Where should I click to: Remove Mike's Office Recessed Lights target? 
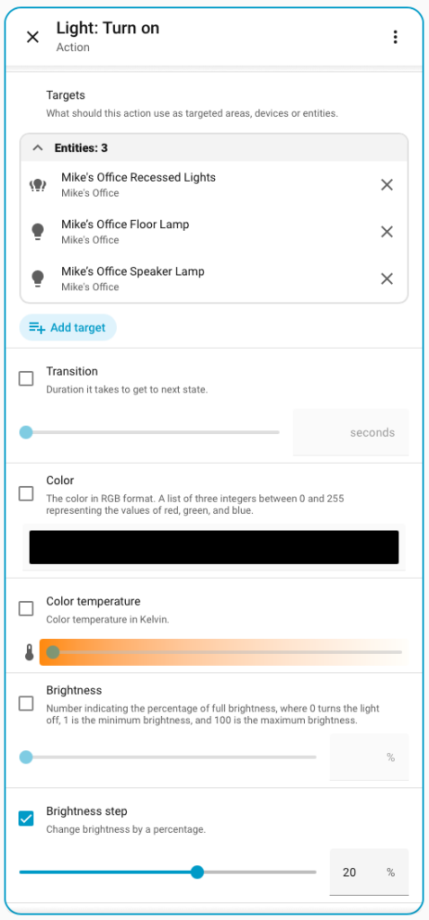point(387,185)
